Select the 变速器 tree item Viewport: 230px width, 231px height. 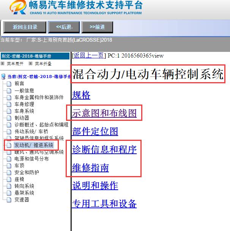click(x=22, y=200)
